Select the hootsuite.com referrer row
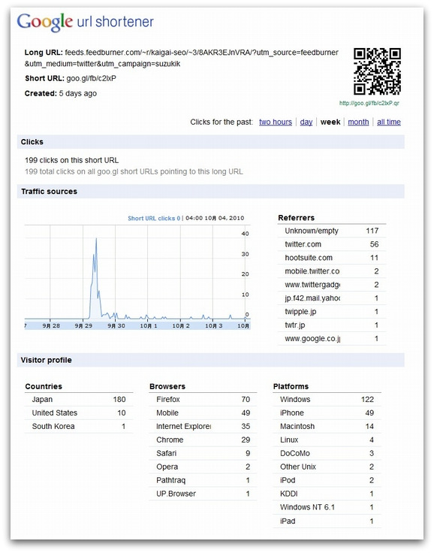434x553 pixels. click(332, 258)
